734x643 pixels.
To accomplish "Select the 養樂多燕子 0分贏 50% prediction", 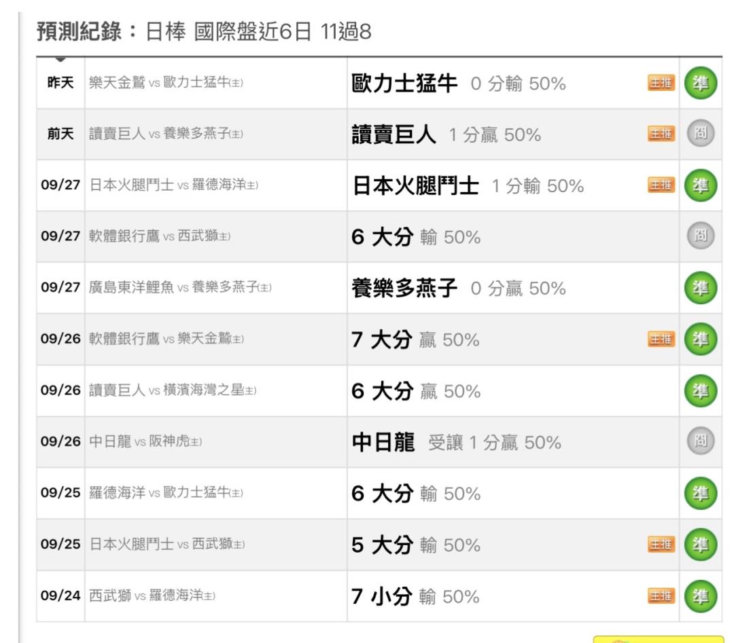I will click(x=458, y=289).
